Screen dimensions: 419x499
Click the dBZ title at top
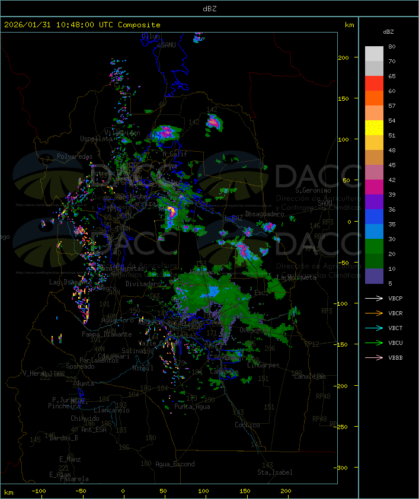[209, 8]
